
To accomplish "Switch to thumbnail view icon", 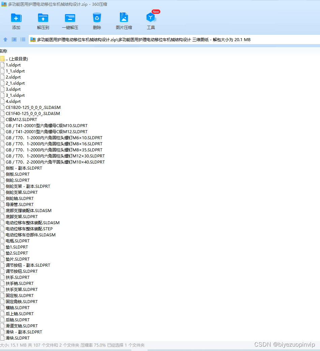I will (x=14, y=40).
